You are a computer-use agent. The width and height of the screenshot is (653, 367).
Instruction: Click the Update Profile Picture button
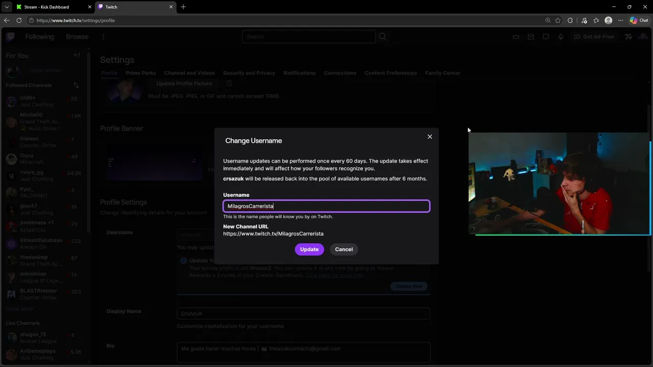(184, 84)
